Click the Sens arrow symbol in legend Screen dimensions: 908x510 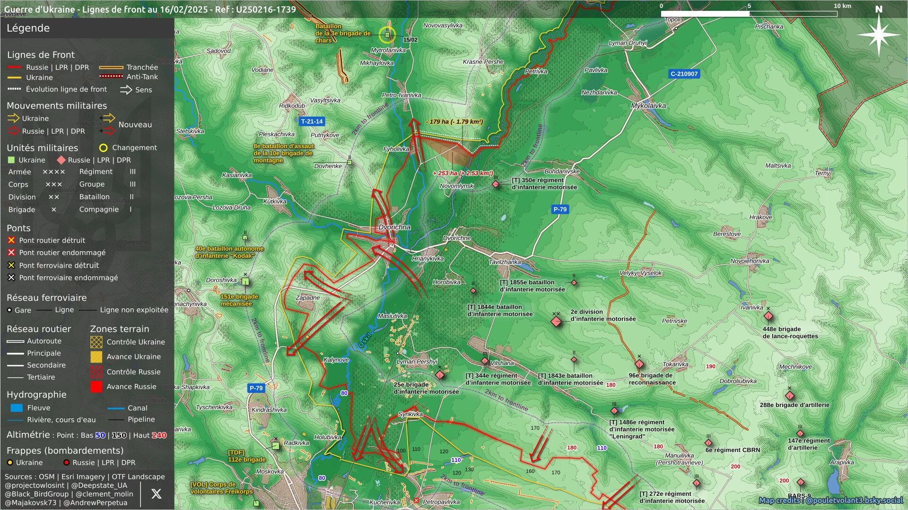pyautogui.click(x=126, y=90)
